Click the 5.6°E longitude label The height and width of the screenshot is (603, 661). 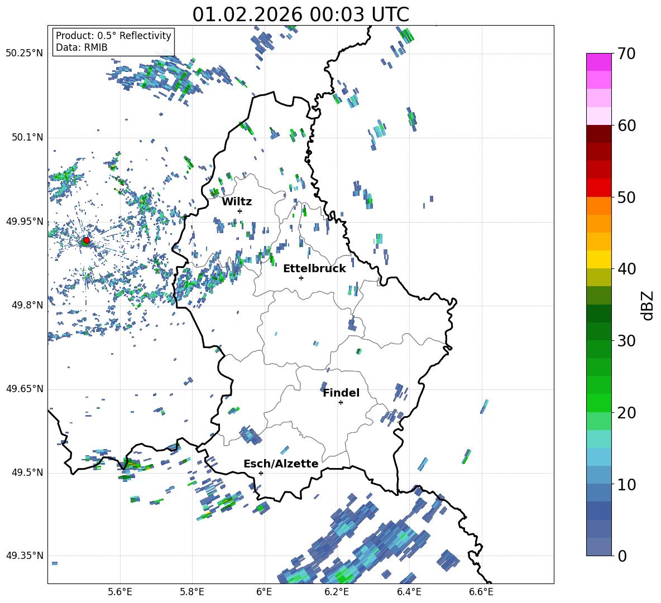(119, 592)
